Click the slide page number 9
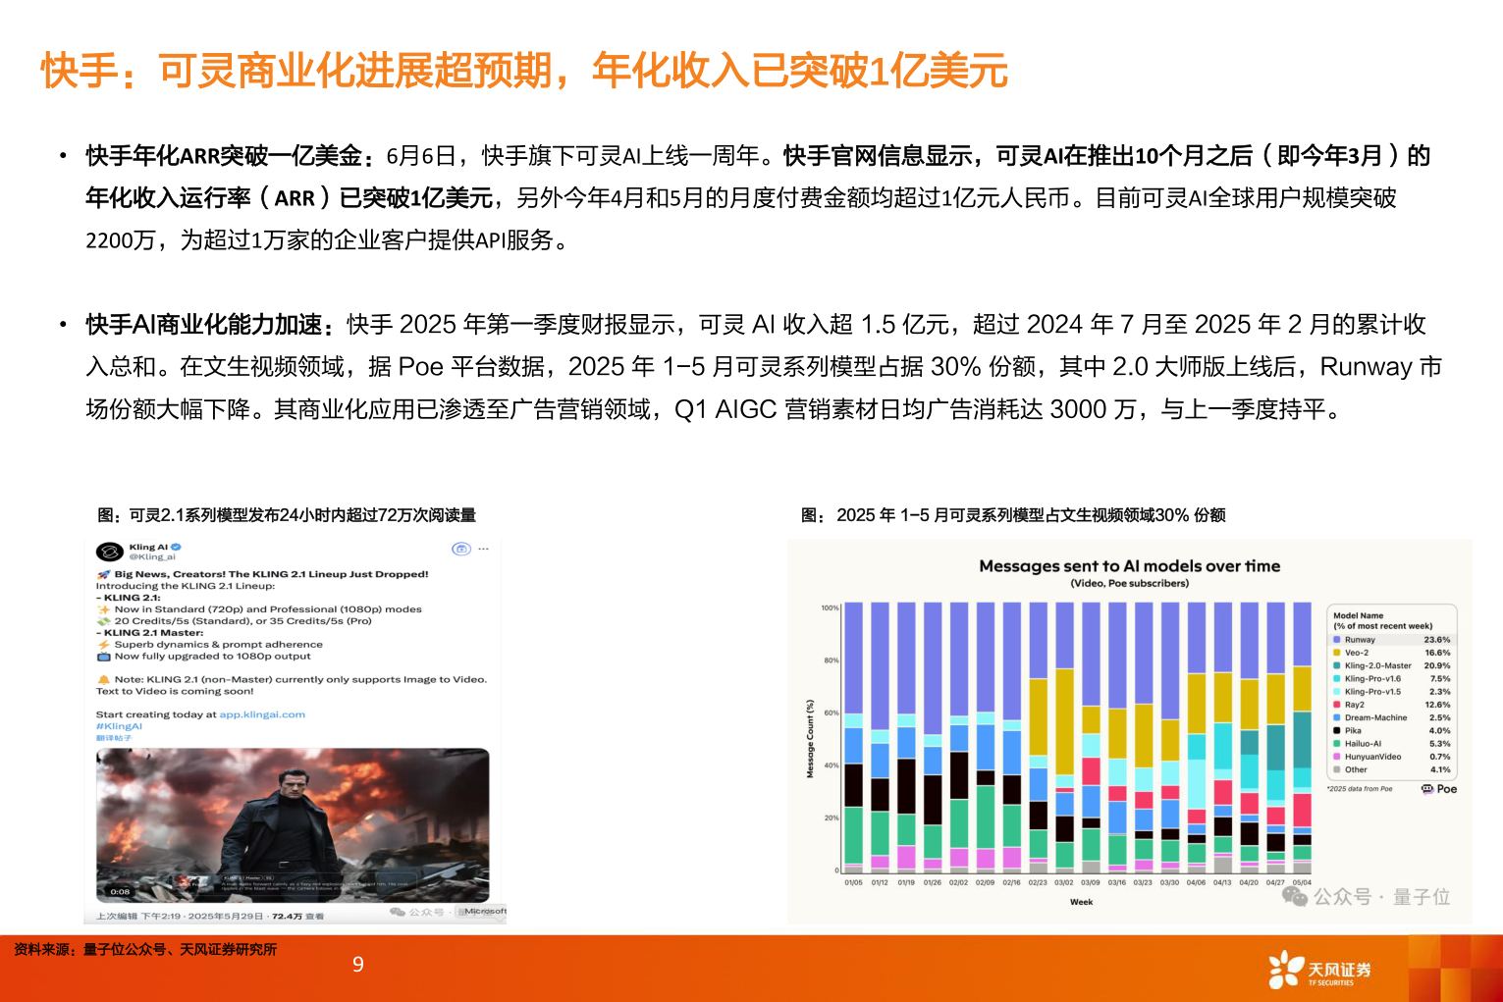Screen dimensions: 1503x1002 [x=358, y=964]
